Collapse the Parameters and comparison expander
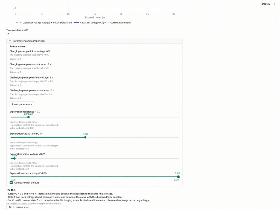This screenshot has width=280, height=210. [x=94, y=41]
